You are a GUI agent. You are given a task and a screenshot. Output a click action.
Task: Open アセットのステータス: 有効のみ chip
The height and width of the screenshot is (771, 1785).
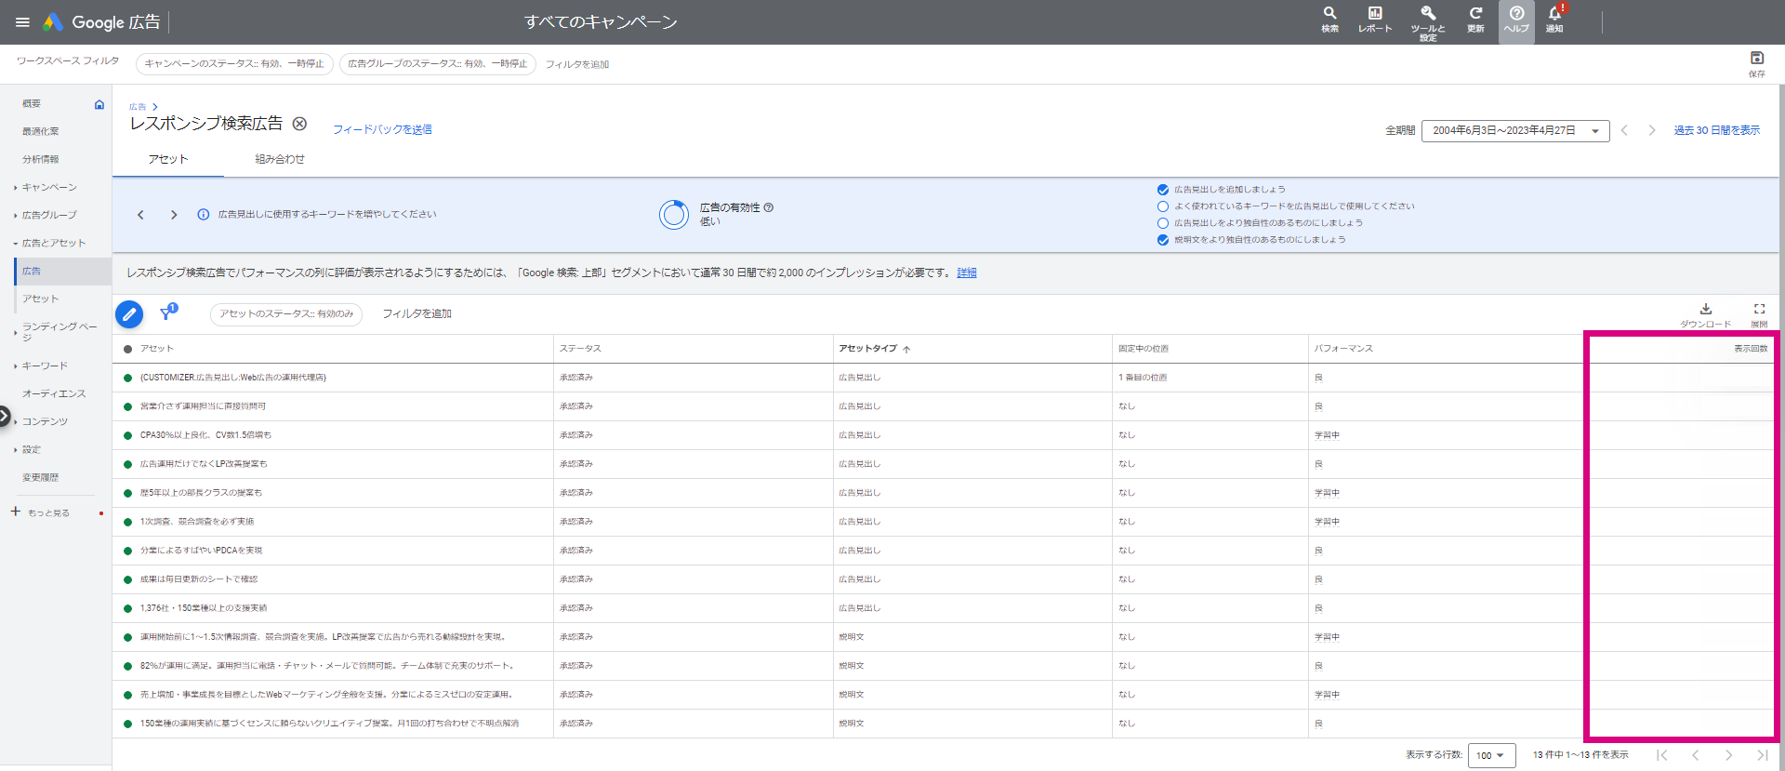pyautogui.click(x=286, y=314)
